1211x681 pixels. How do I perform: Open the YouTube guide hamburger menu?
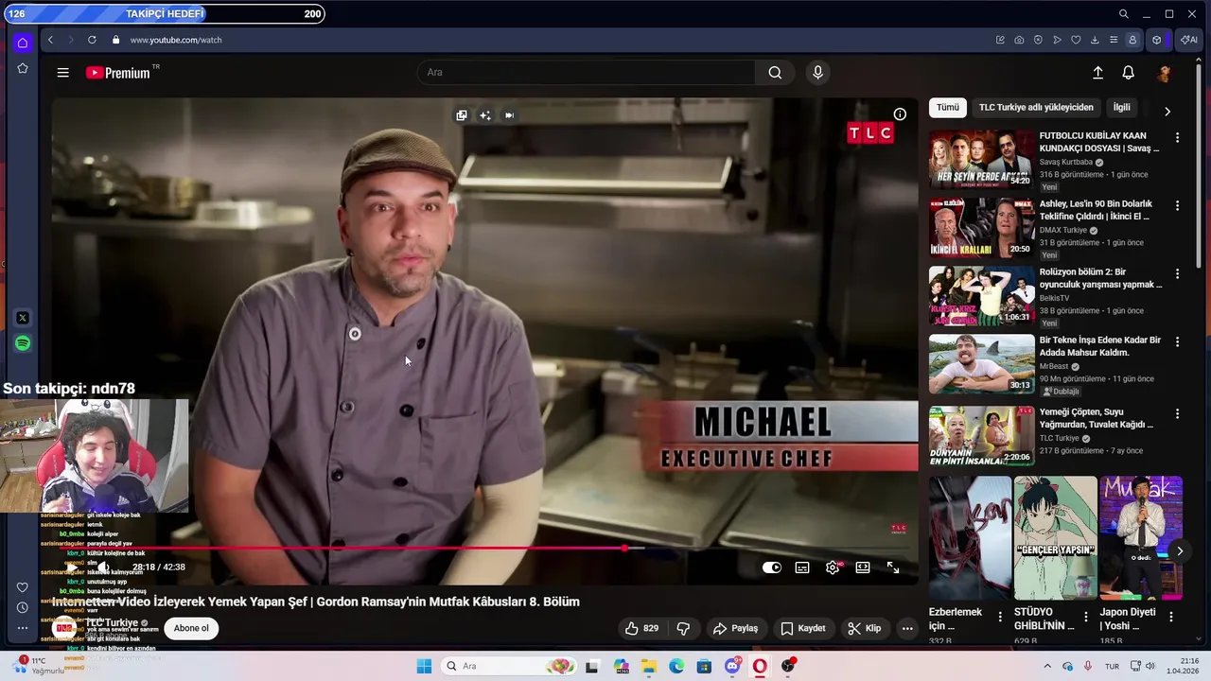click(62, 73)
